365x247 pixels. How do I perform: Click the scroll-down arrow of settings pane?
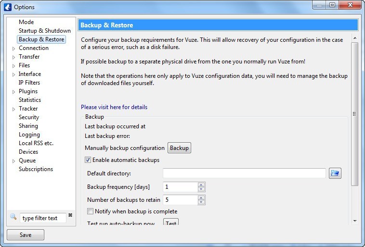coord(355,221)
